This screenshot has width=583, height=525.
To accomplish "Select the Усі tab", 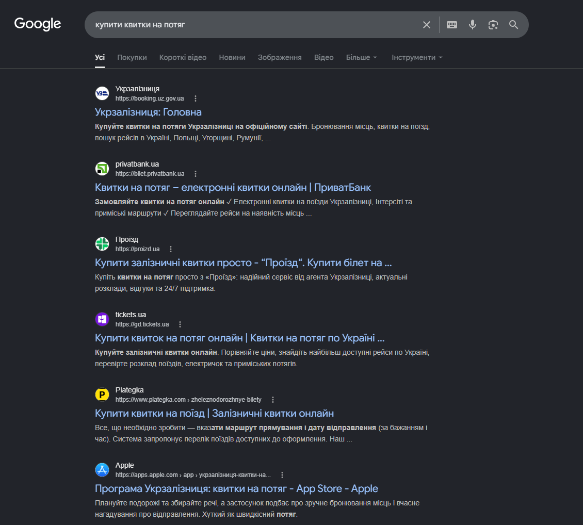I will click(x=100, y=58).
